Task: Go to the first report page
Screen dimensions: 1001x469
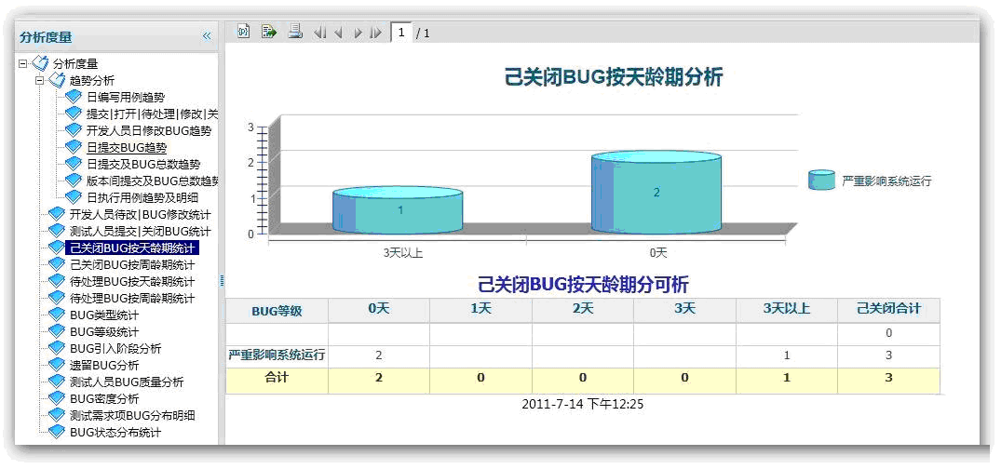Action: [x=319, y=32]
